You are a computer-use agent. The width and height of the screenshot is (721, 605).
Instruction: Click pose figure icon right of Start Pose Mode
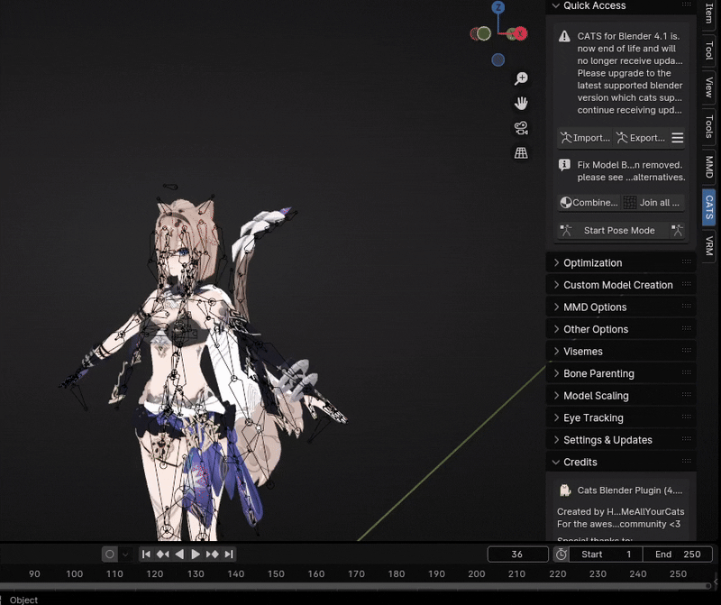pyautogui.click(x=678, y=230)
